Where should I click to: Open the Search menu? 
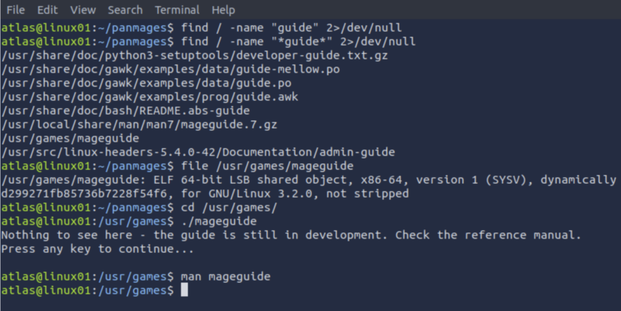[x=125, y=10]
